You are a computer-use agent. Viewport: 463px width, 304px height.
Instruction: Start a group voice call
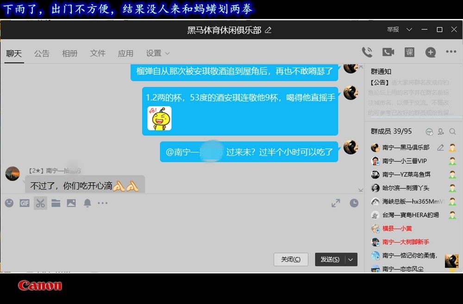[367, 52]
